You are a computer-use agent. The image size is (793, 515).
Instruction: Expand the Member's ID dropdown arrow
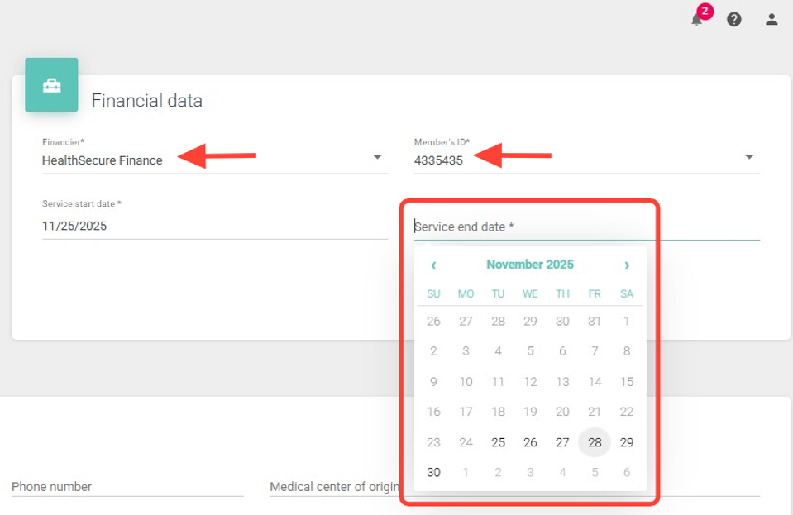748,157
